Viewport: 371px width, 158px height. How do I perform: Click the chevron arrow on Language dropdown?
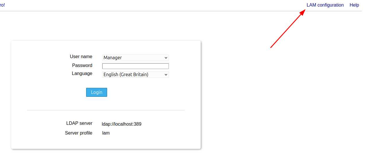click(166, 75)
